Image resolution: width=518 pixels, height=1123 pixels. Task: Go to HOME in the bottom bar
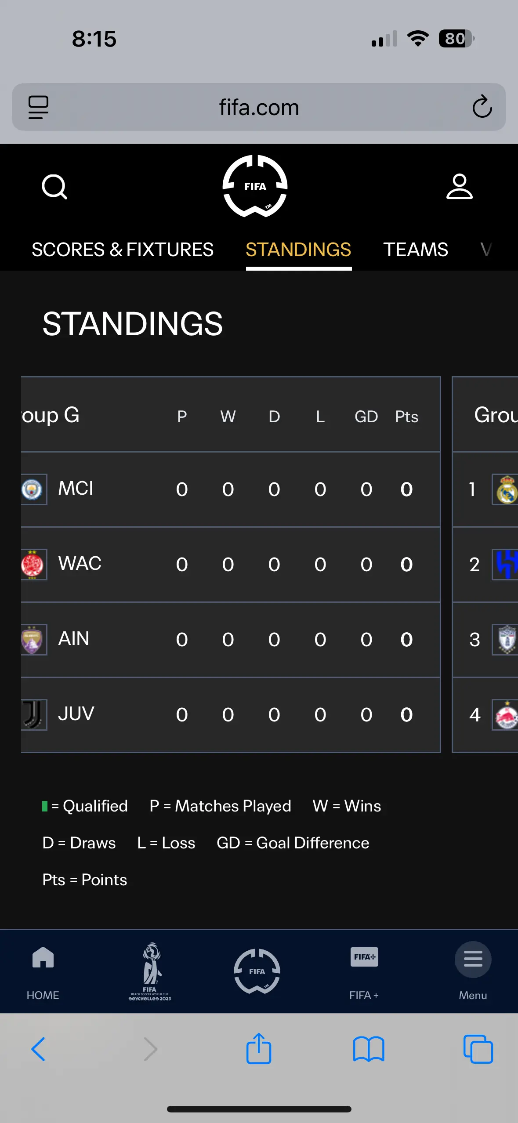(x=43, y=971)
